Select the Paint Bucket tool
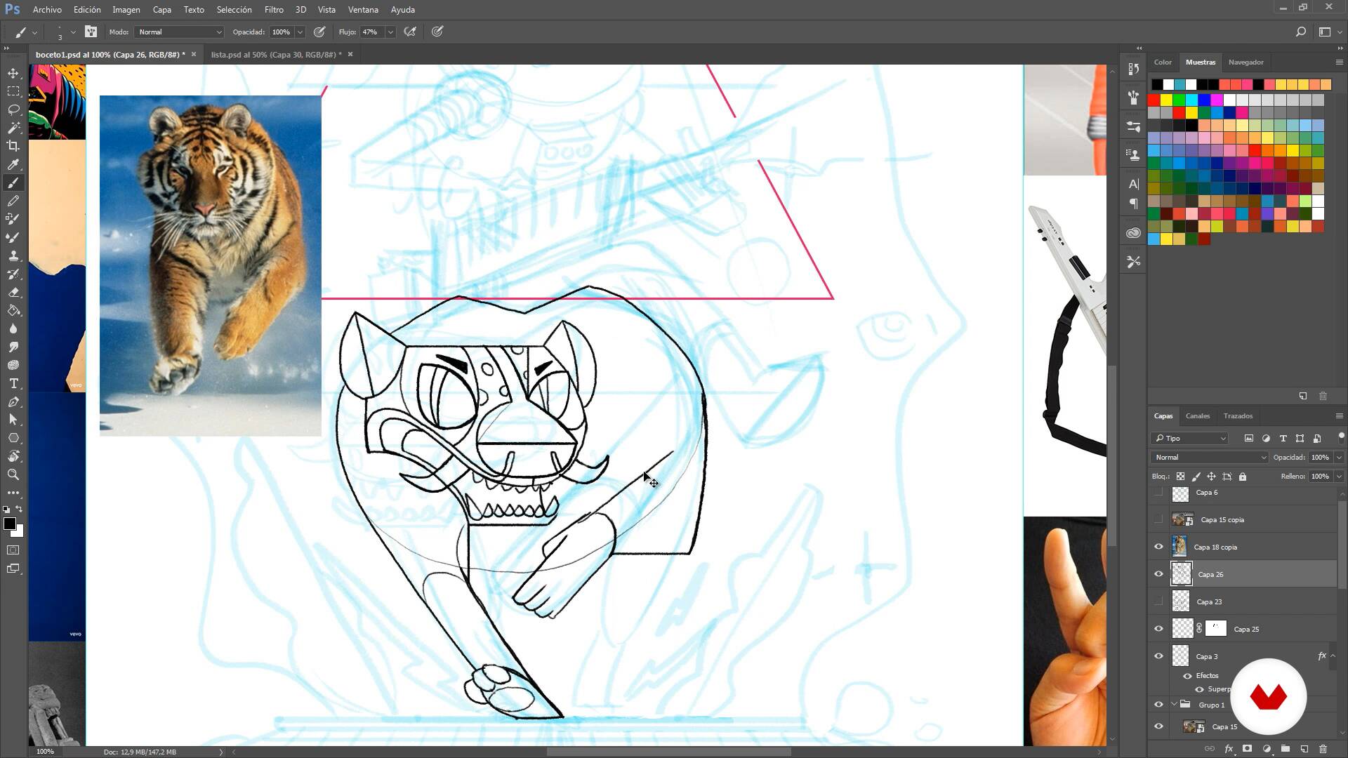 pyautogui.click(x=13, y=310)
